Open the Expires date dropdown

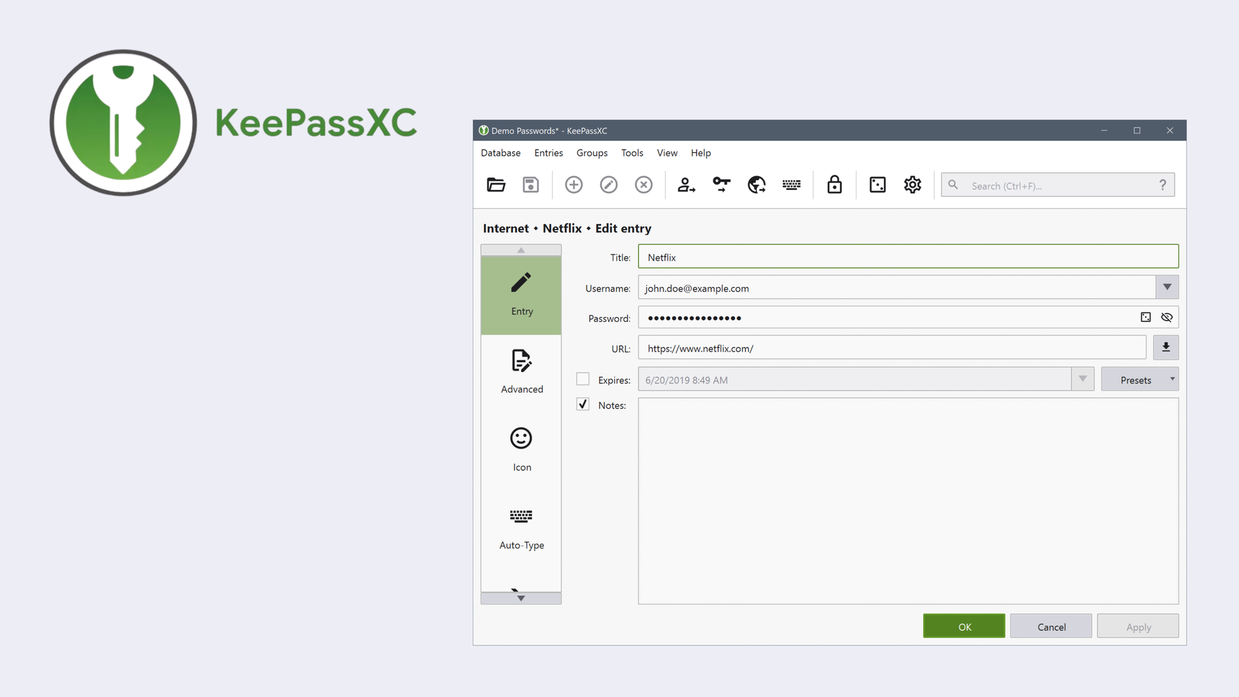tap(1083, 379)
